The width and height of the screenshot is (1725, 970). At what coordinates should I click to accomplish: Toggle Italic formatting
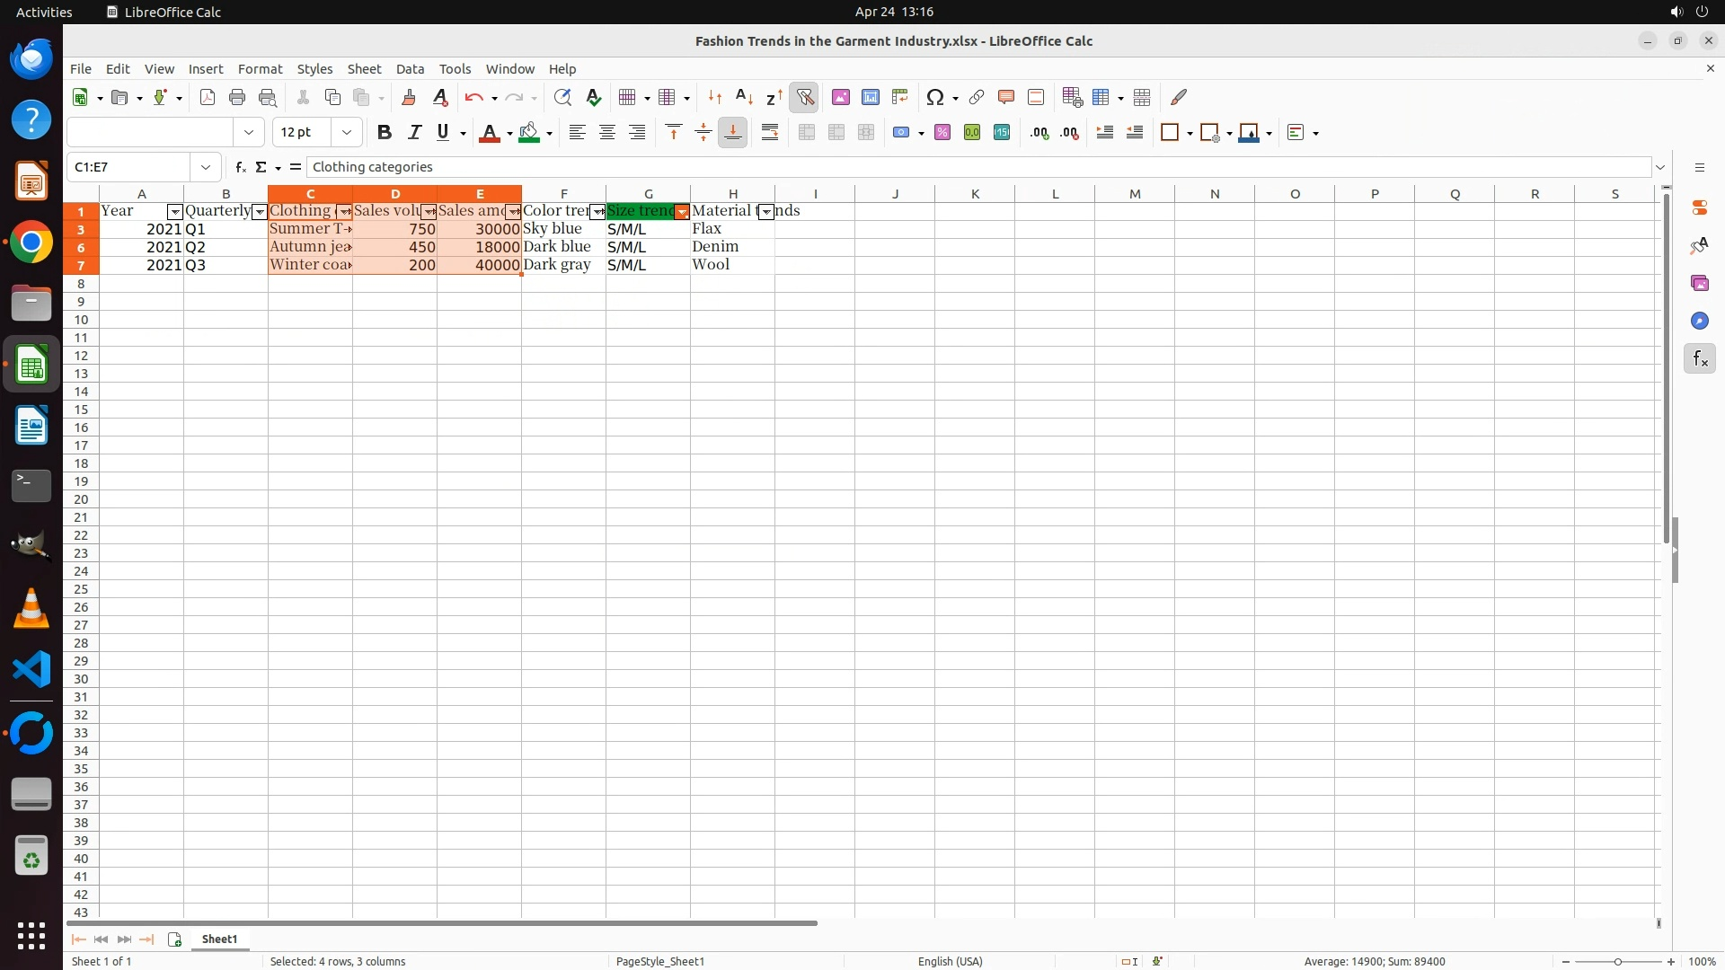tap(414, 133)
